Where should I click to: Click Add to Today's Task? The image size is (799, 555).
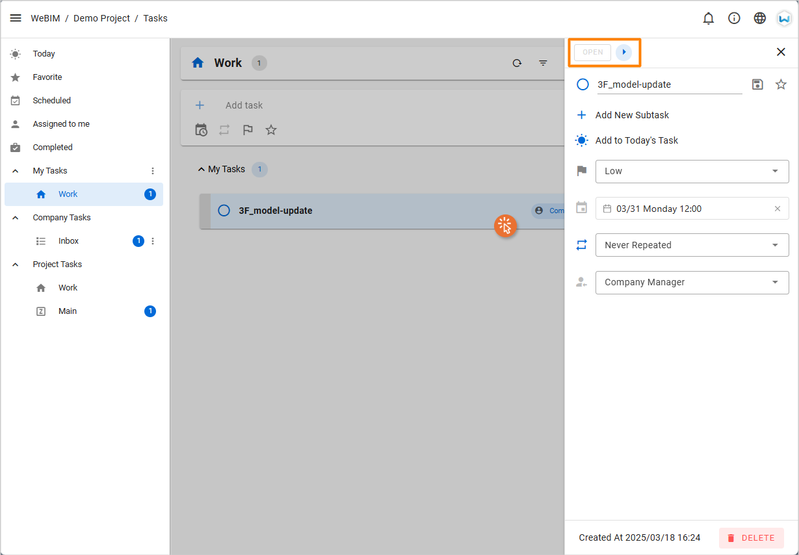click(636, 140)
